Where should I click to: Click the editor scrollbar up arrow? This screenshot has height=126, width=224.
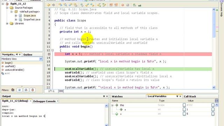pos(214,9)
